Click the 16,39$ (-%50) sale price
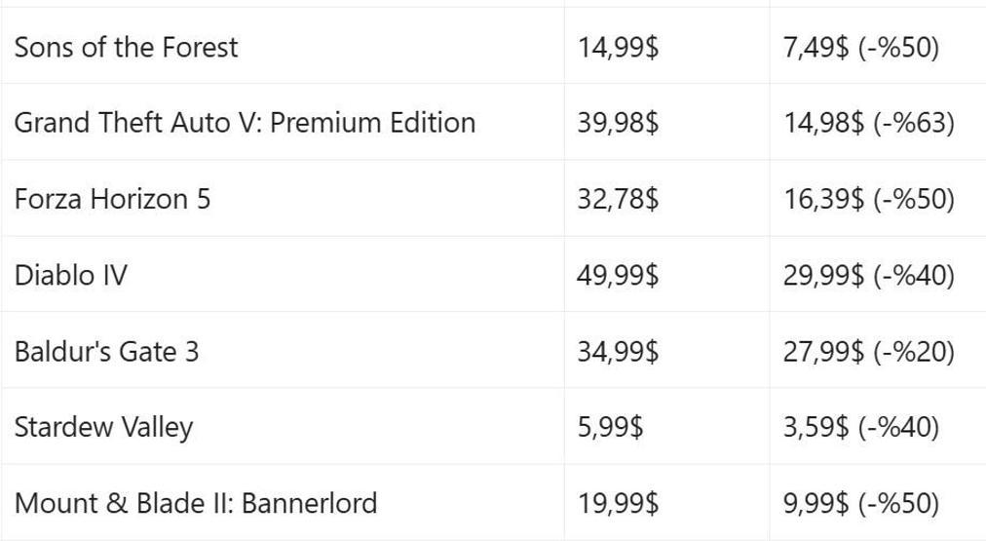Viewport: 986px width, 541px height. click(868, 199)
